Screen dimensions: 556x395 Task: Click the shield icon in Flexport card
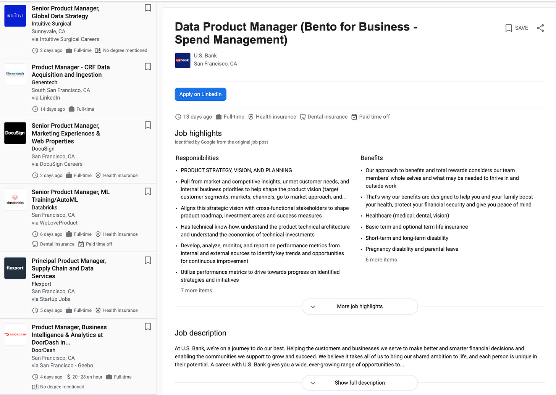pyautogui.click(x=98, y=311)
